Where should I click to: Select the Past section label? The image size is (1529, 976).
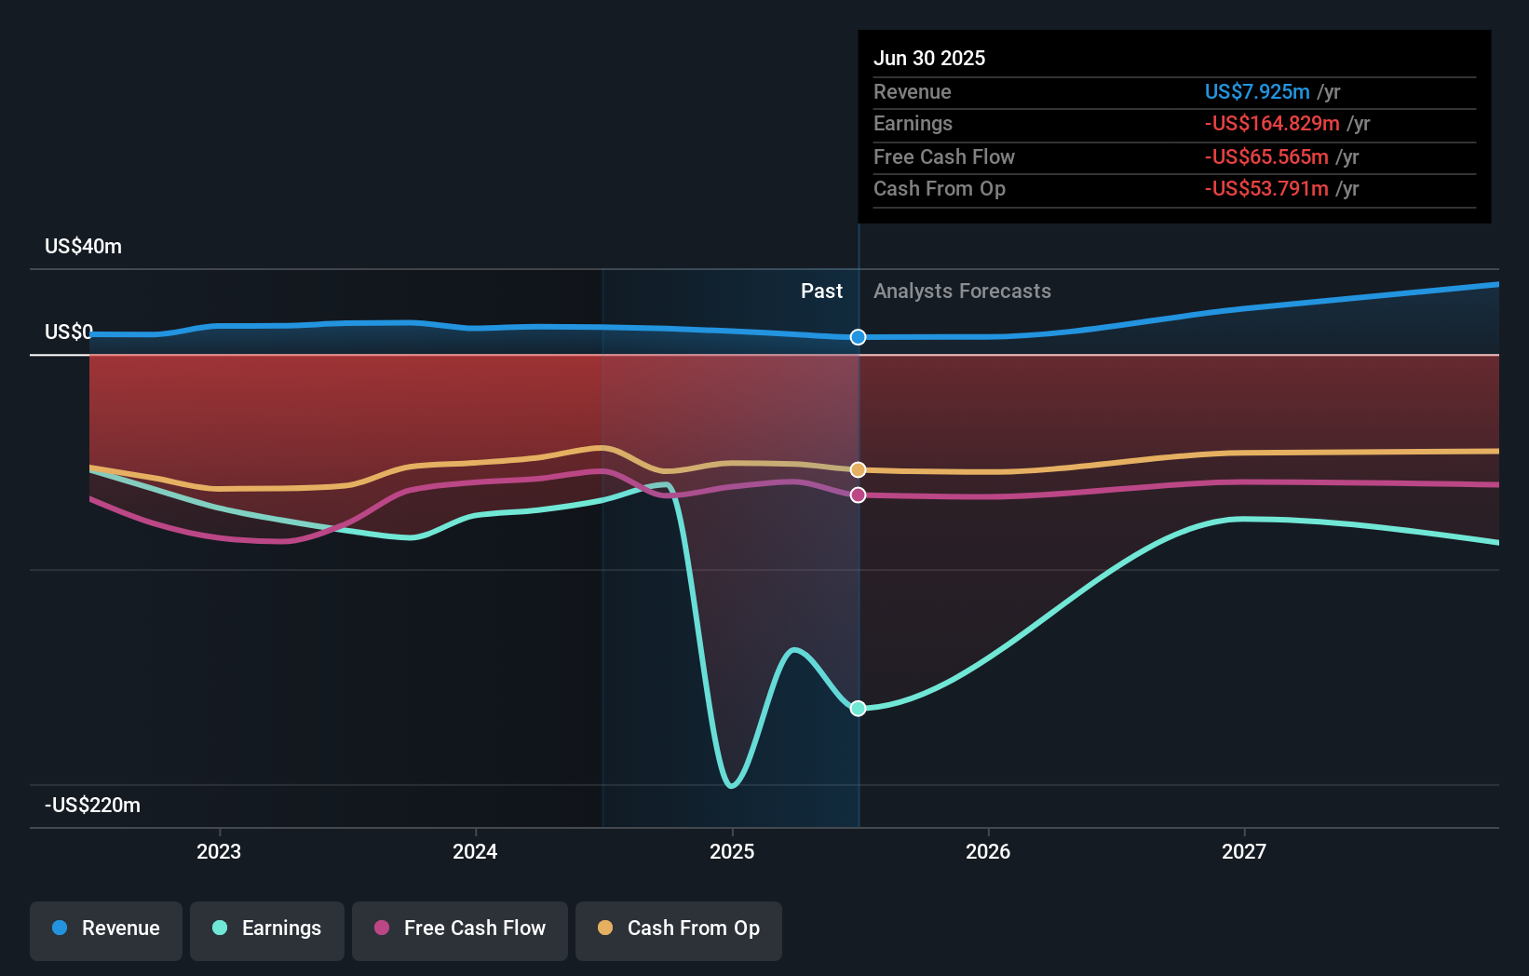[821, 291]
